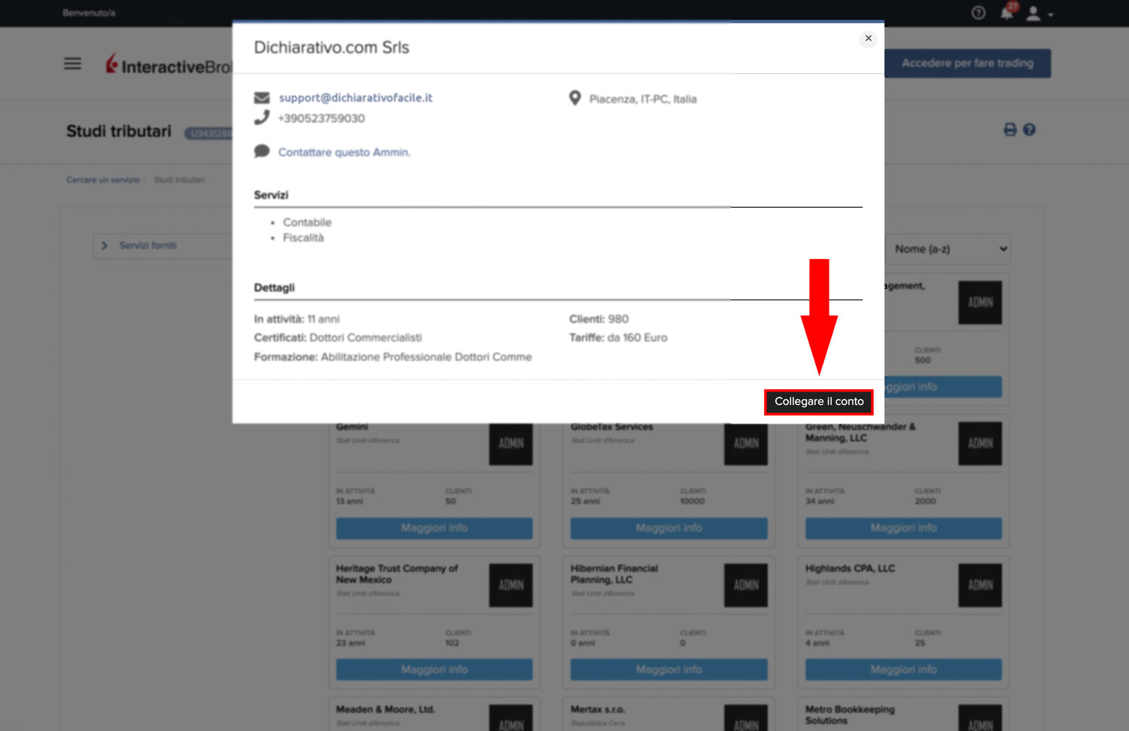This screenshot has width=1129, height=731.
Task: Click the Contattare questo Ammin. link
Action: coord(344,152)
